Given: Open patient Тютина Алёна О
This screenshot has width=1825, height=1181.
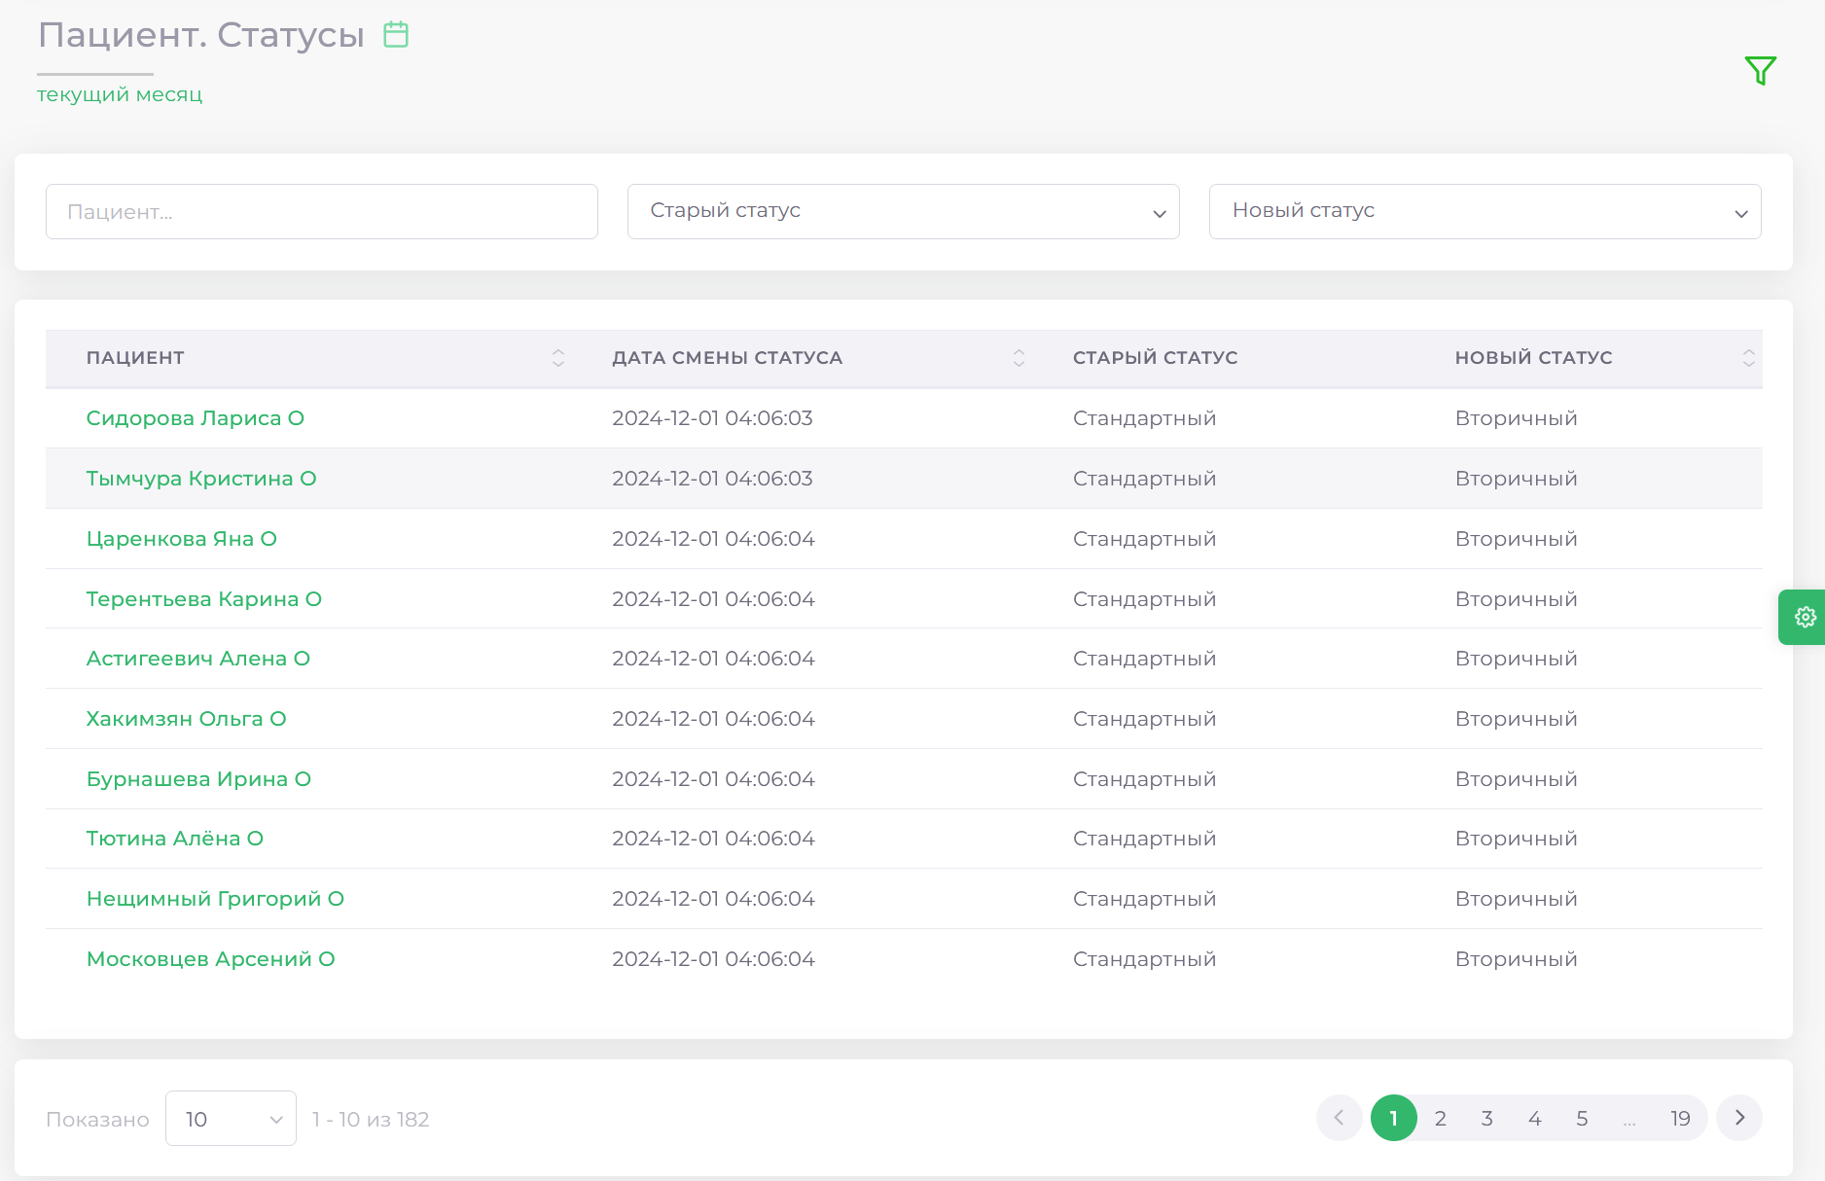Looking at the screenshot, I should click(175, 839).
